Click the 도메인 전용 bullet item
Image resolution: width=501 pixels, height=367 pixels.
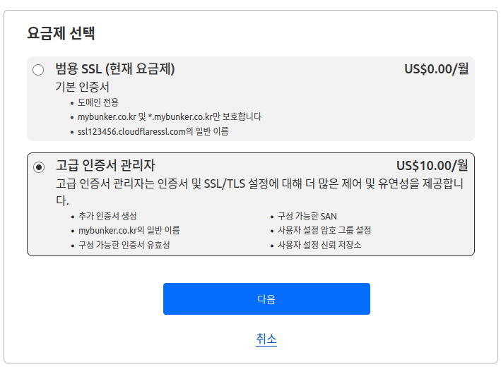98,102
